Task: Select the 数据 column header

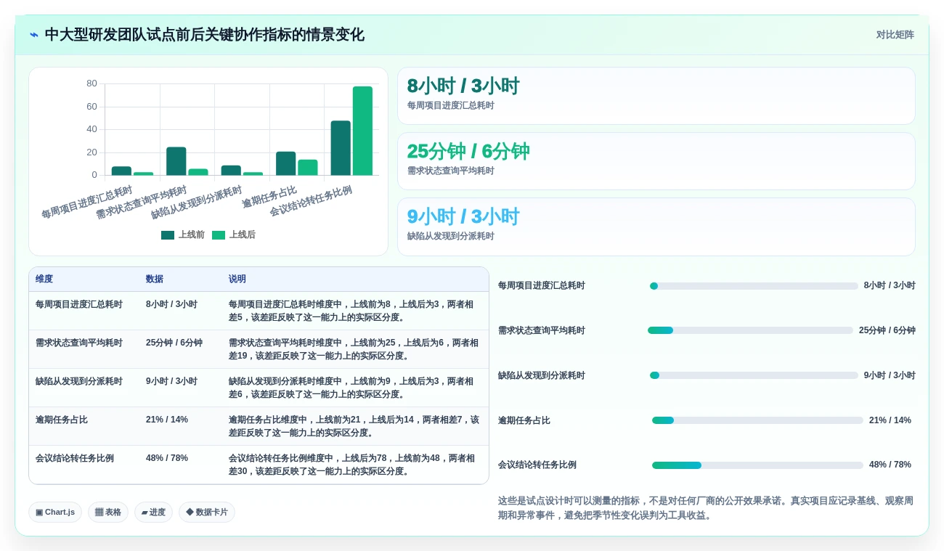Action: [x=155, y=279]
